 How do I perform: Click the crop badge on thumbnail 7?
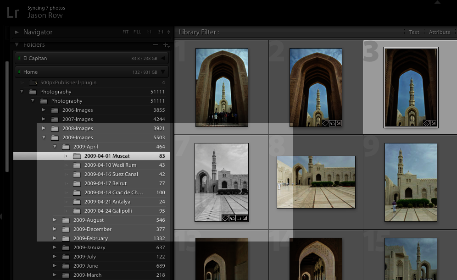point(239,218)
